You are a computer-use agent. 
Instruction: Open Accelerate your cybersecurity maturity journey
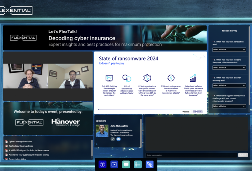(29, 155)
